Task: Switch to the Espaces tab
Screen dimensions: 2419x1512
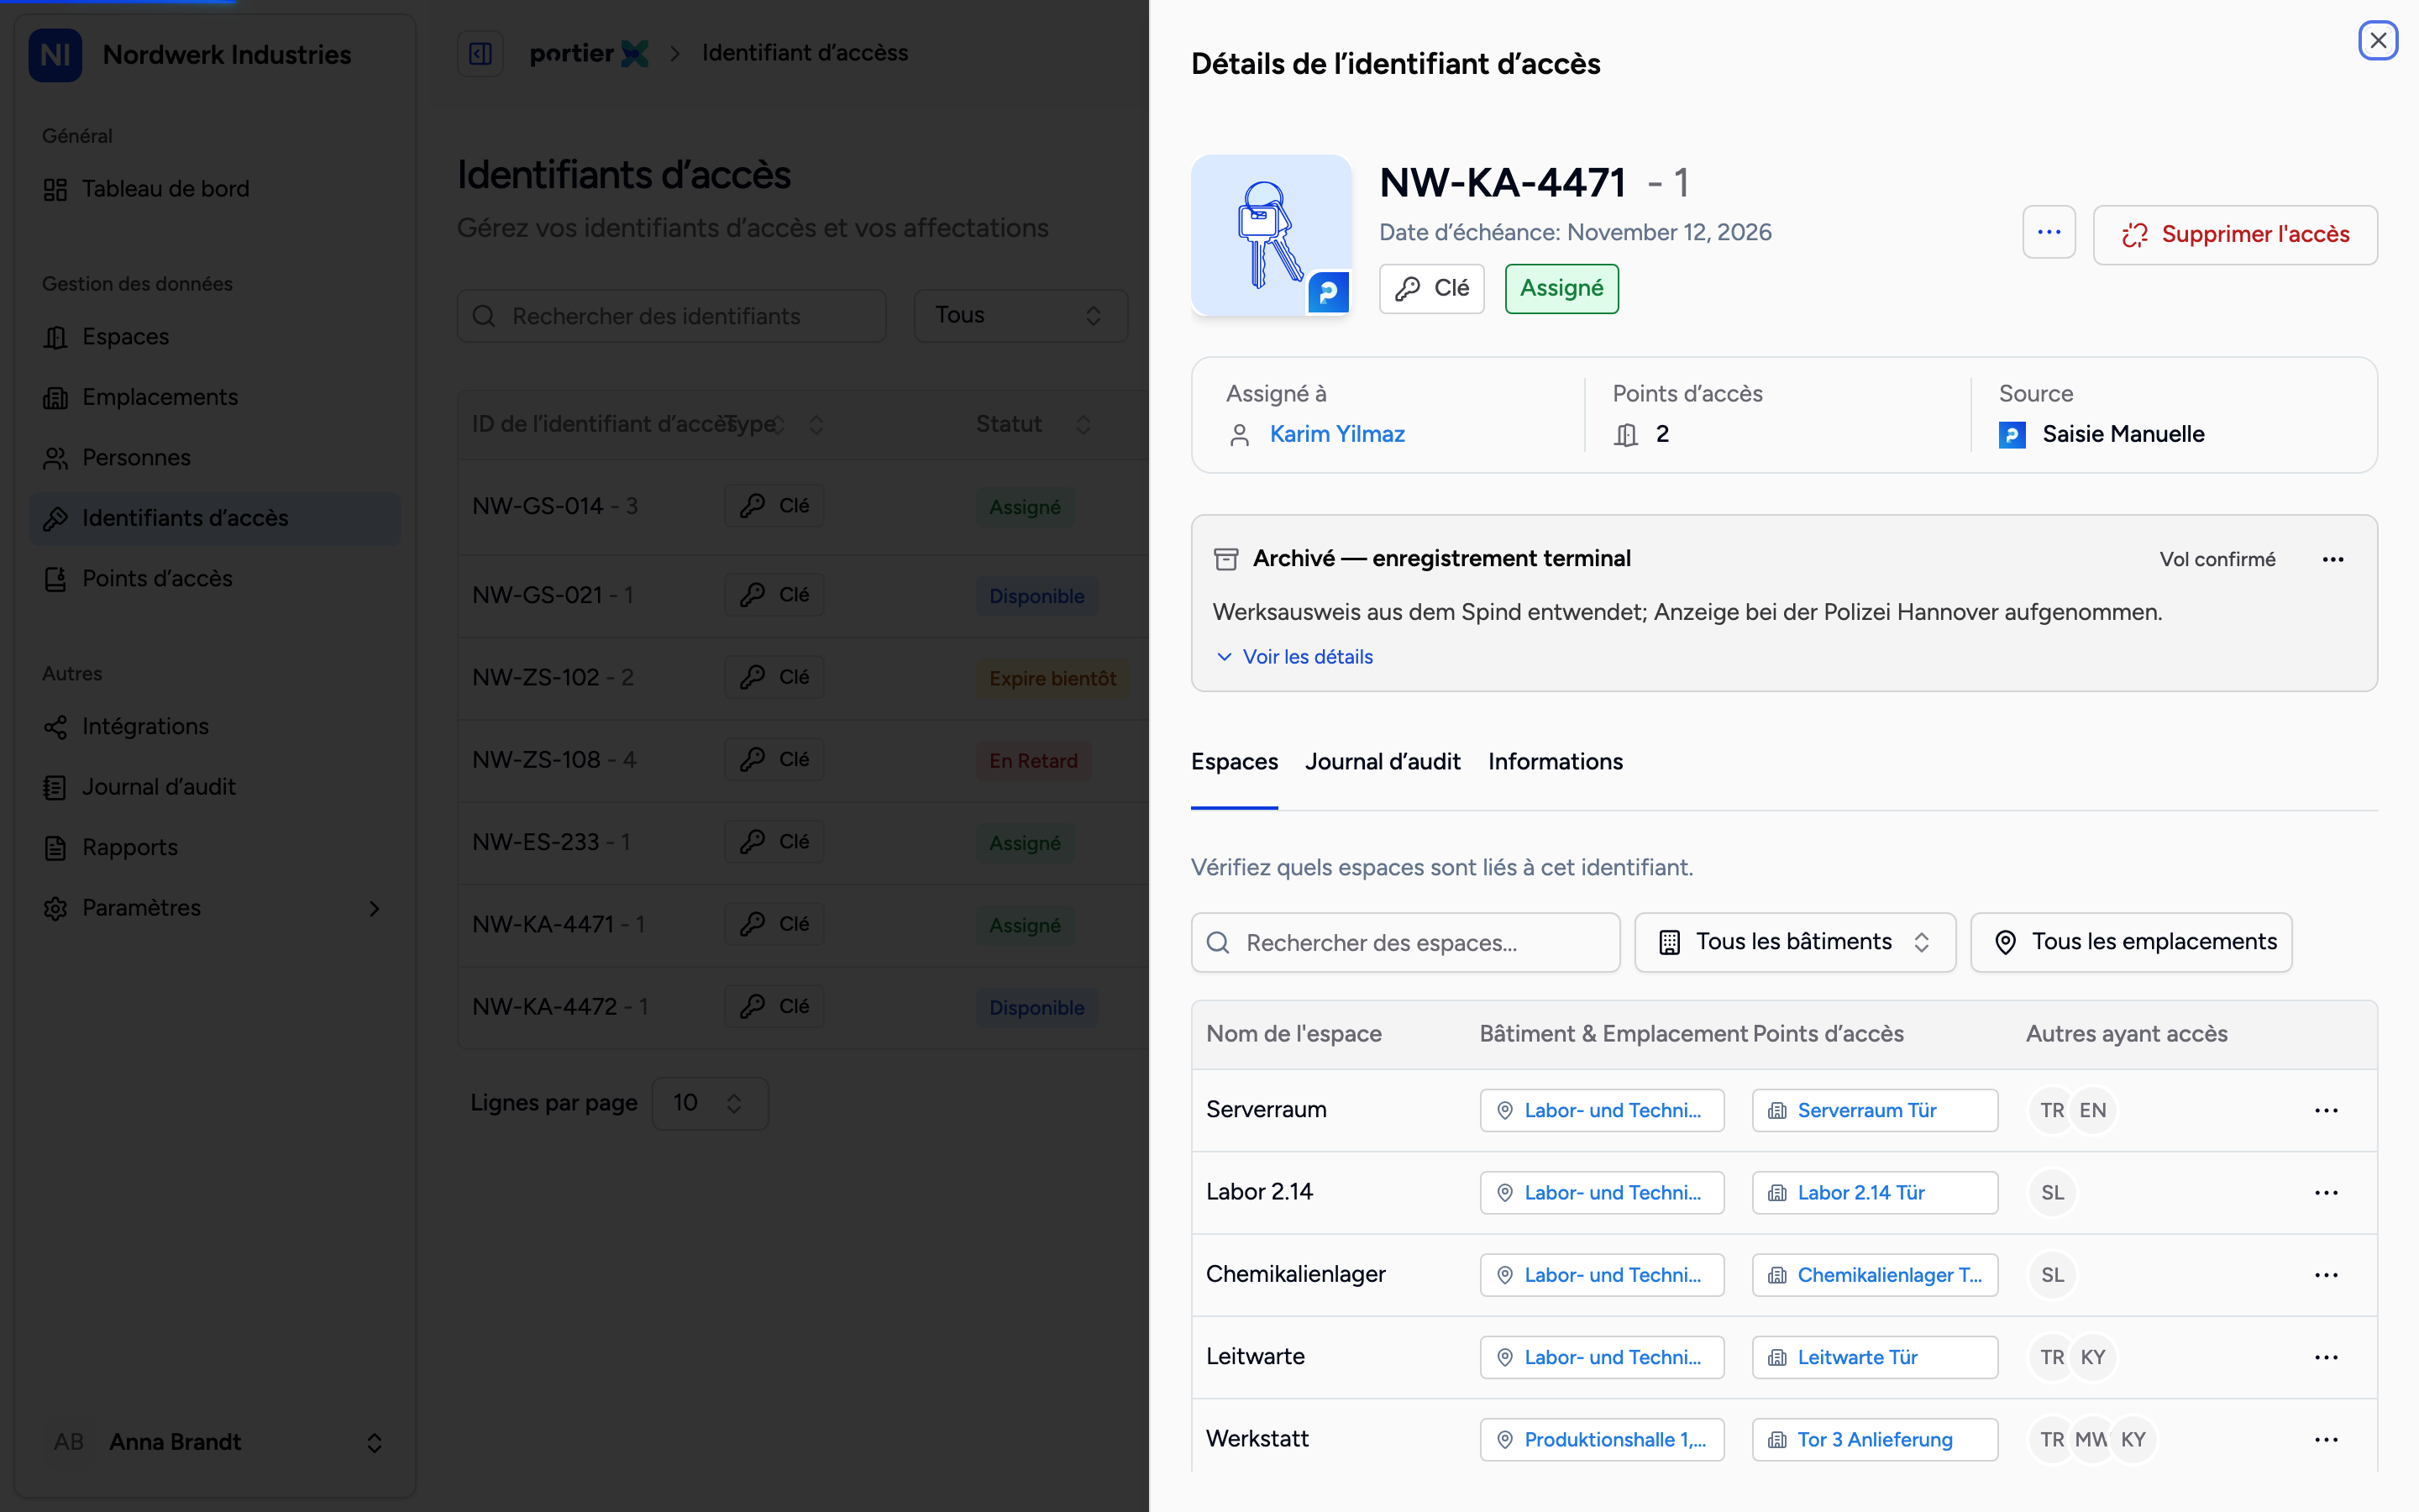Action: click(1235, 762)
